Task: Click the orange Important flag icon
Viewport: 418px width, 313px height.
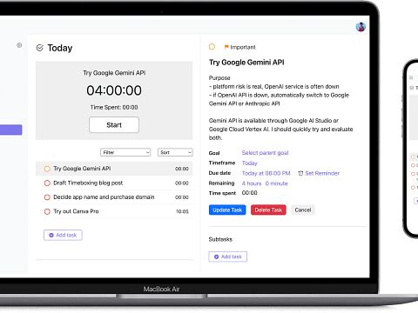Action: pos(226,47)
